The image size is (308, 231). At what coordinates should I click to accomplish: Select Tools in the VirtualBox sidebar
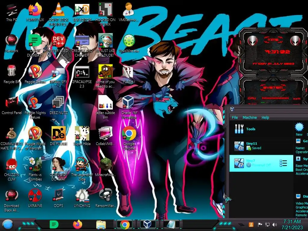[261, 129]
